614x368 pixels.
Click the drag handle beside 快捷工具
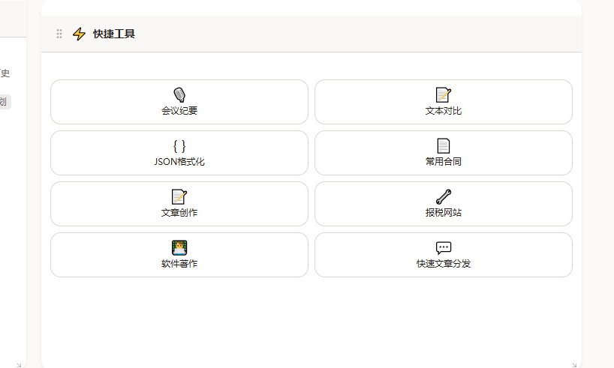tap(59, 34)
